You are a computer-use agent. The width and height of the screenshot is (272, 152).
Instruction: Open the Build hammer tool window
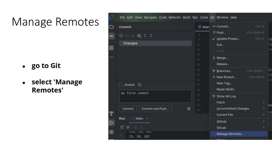click(x=111, y=114)
